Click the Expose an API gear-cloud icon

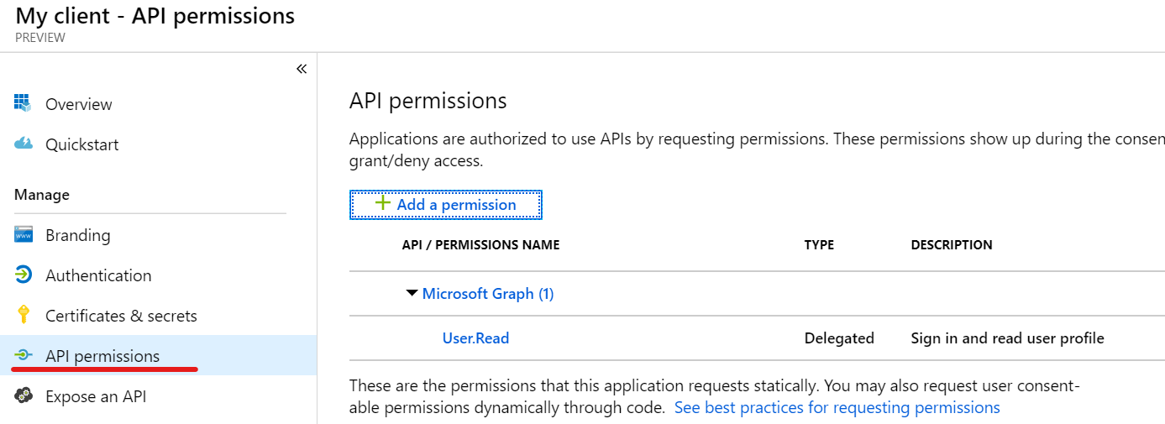tap(24, 395)
